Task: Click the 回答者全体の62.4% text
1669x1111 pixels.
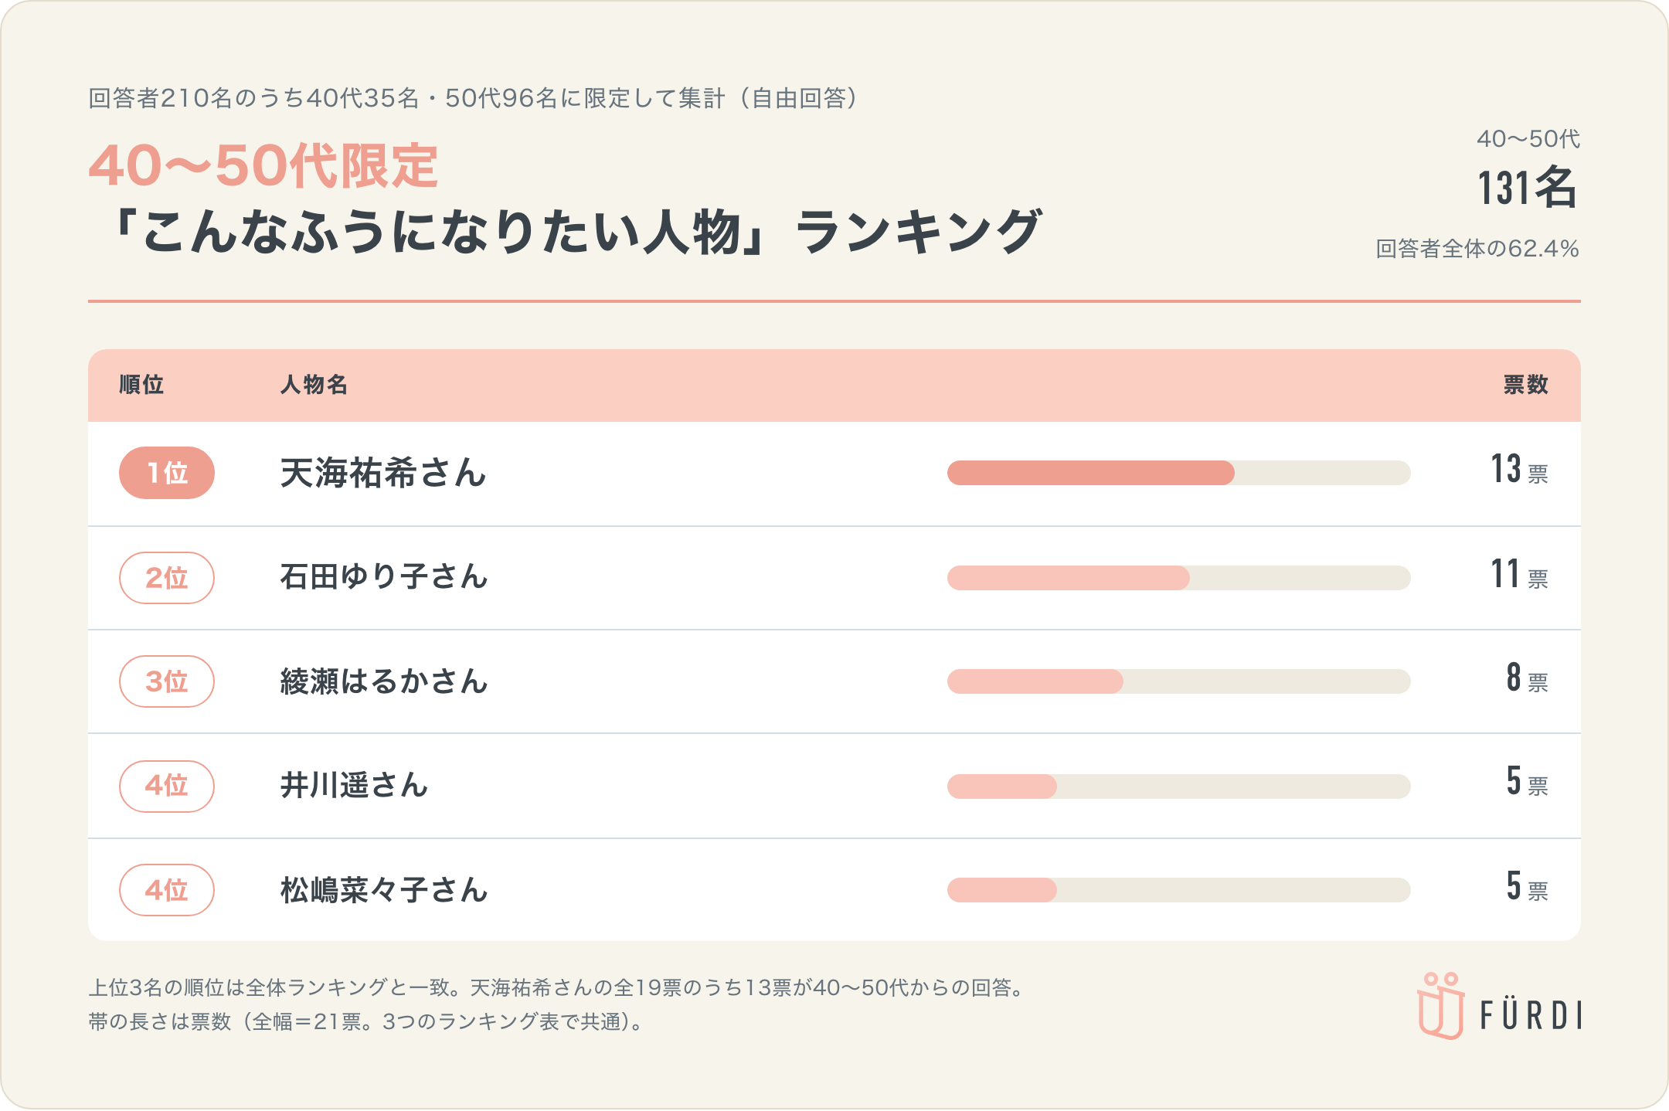Action: pos(1477,249)
